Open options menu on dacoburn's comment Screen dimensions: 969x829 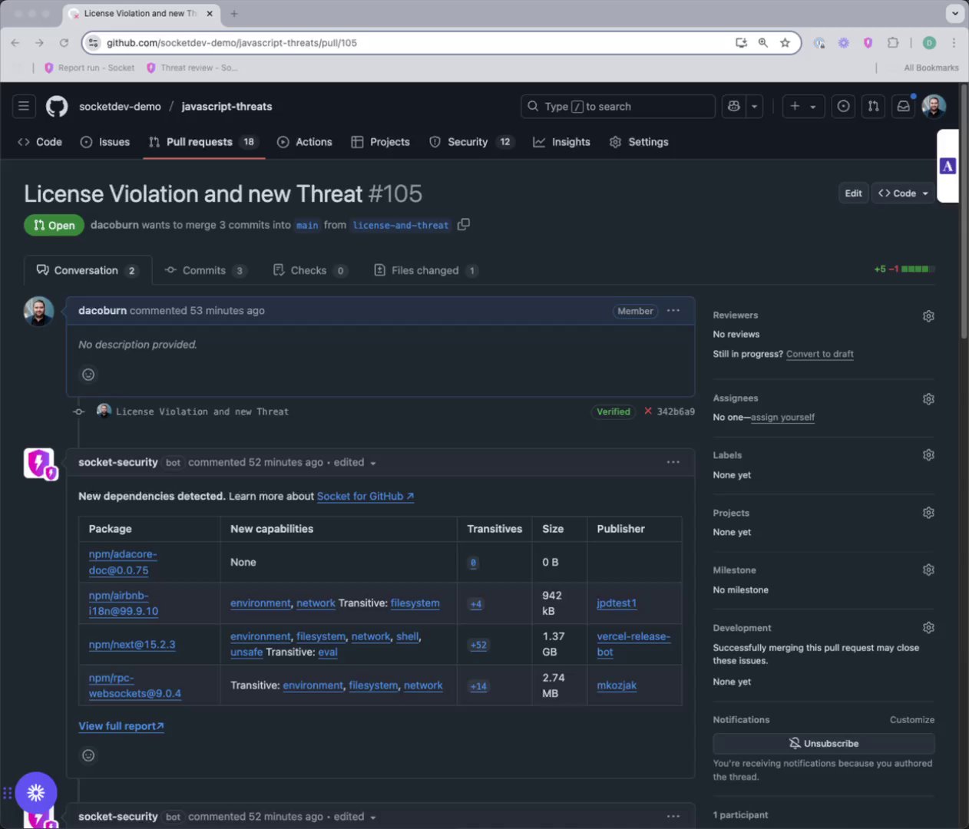673,311
